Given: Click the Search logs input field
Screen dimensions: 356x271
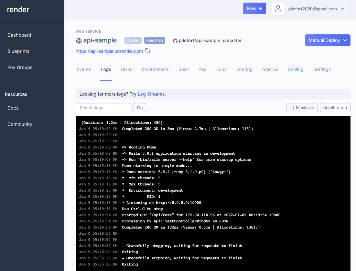Looking at the screenshot, I should [103, 108].
